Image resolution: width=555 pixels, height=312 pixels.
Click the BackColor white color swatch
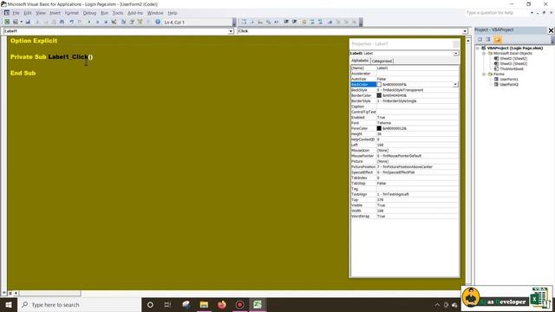pyautogui.click(x=379, y=85)
